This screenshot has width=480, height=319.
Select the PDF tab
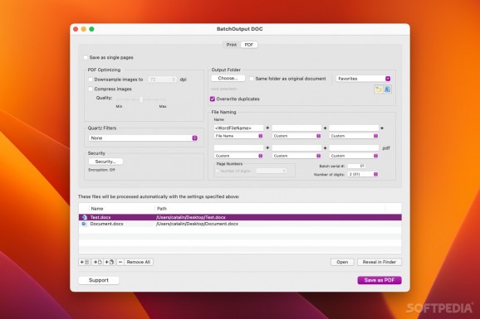pyautogui.click(x=249, y=45)
